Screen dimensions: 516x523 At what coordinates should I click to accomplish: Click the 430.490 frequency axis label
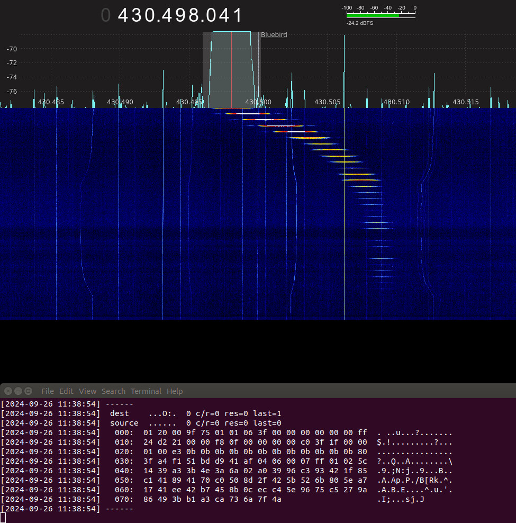point(120,102)
